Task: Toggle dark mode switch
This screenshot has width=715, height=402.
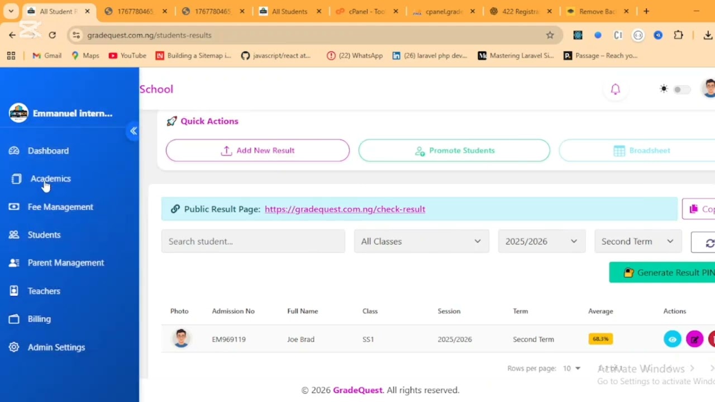Action: [x=681, y=89]
